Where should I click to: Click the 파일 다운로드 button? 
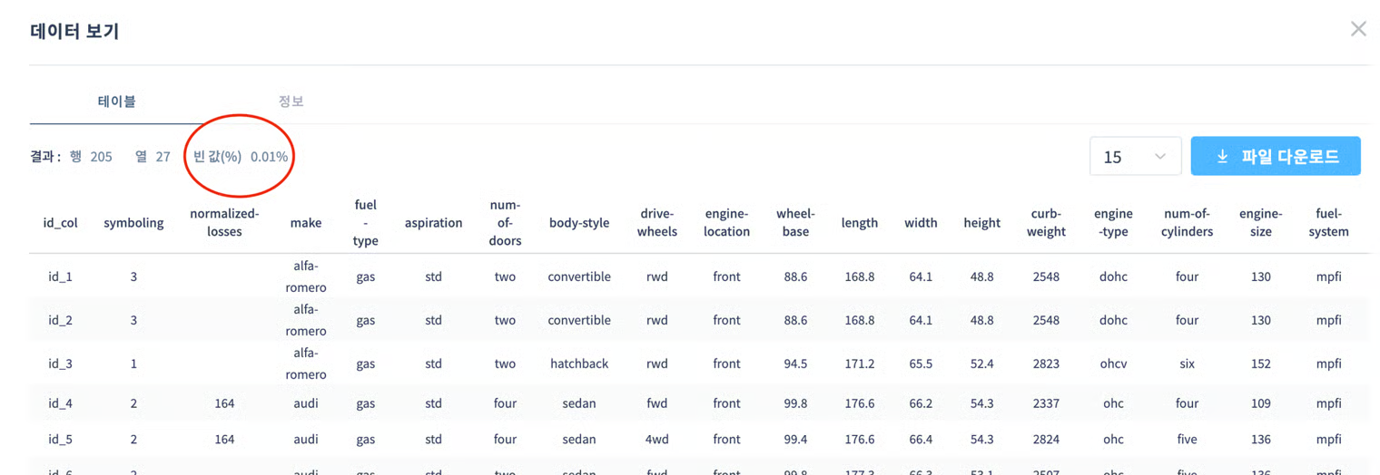pos(1275,156)
